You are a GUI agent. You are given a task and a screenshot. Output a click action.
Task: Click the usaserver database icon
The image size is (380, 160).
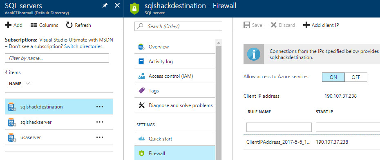click(x=11, y=138)
